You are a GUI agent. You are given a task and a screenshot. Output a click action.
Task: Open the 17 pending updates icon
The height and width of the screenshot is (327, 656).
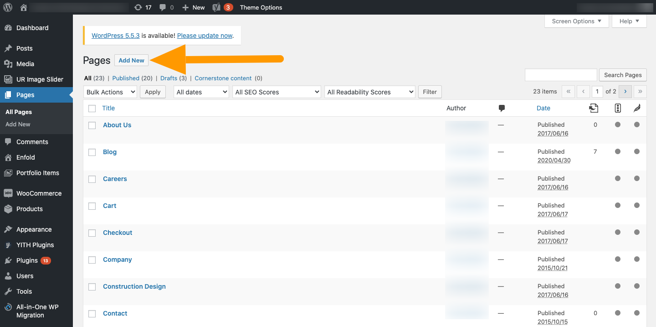coord(143,7)
